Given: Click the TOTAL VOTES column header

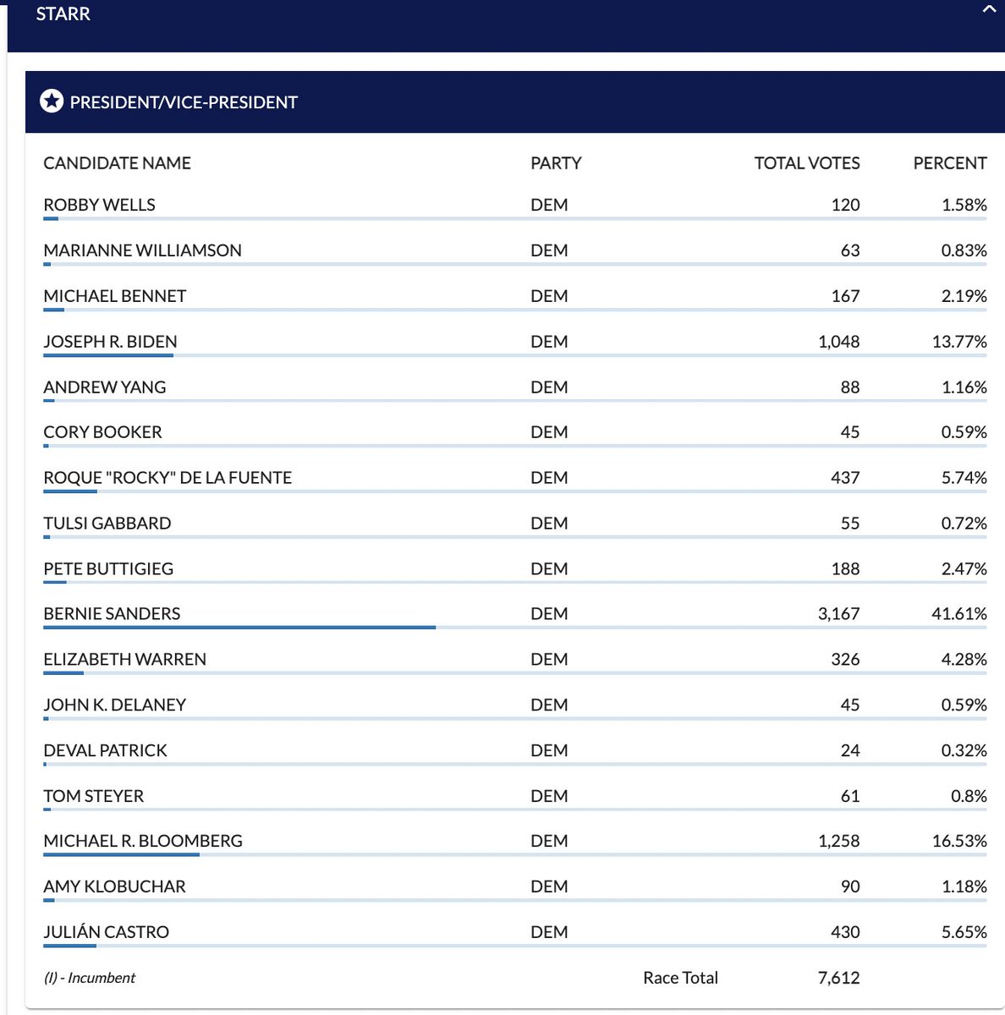Looking at the screenshot, I should pos(807,163).
